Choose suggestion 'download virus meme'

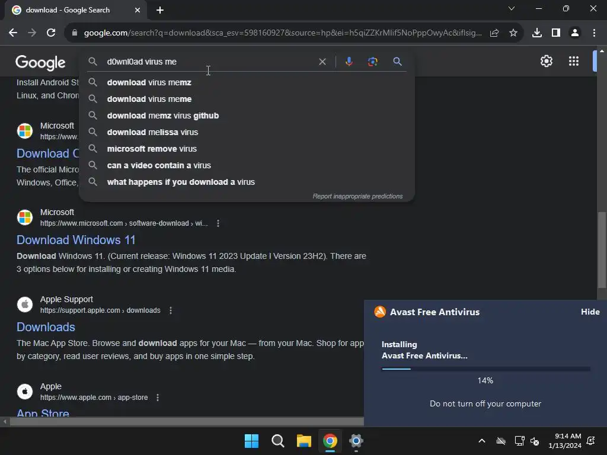[247, 99]
